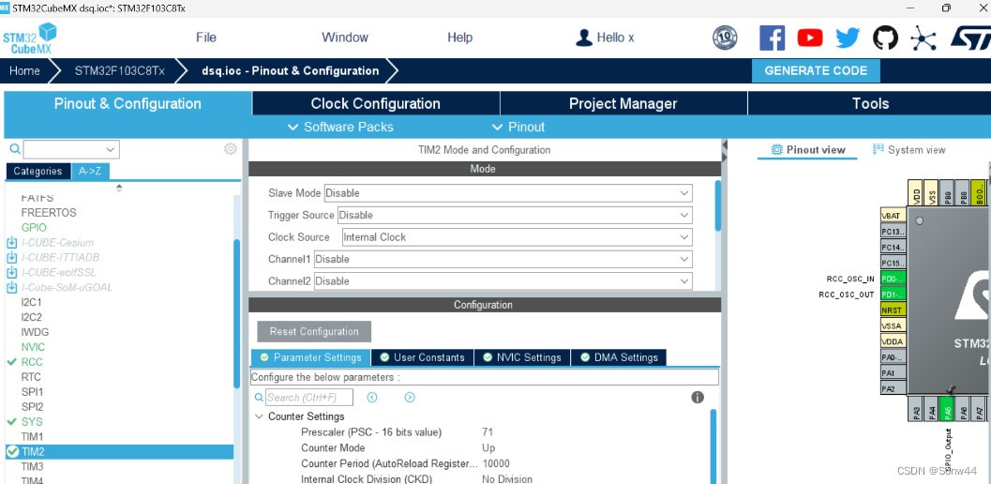Click the category search magnifier icon

pos(15,149)
